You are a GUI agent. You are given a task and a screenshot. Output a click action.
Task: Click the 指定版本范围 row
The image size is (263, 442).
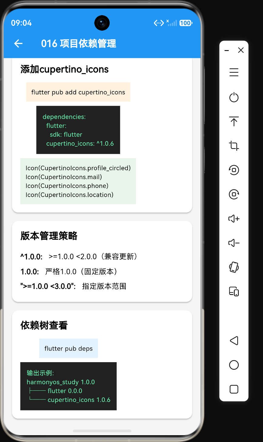coord(73,286)
